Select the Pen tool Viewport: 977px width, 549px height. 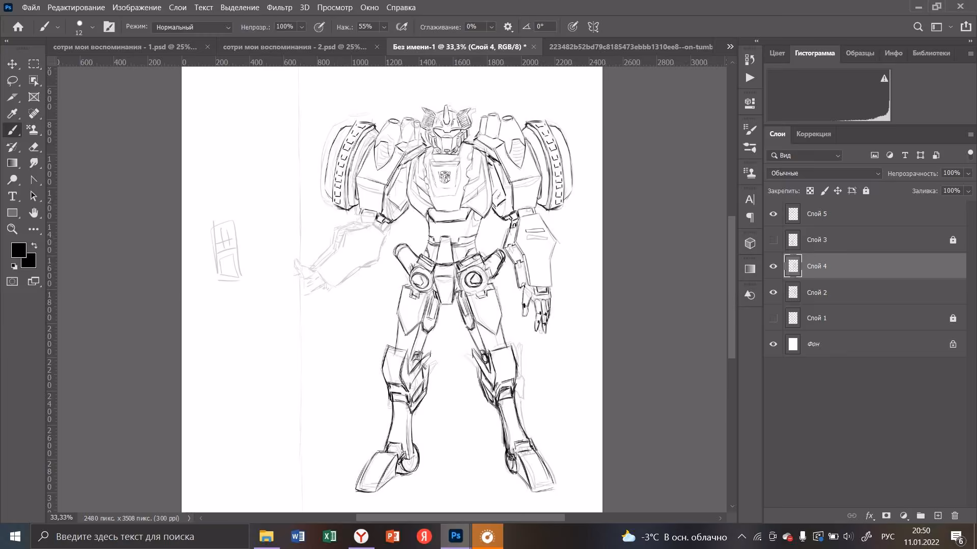(x=34, y=179)
